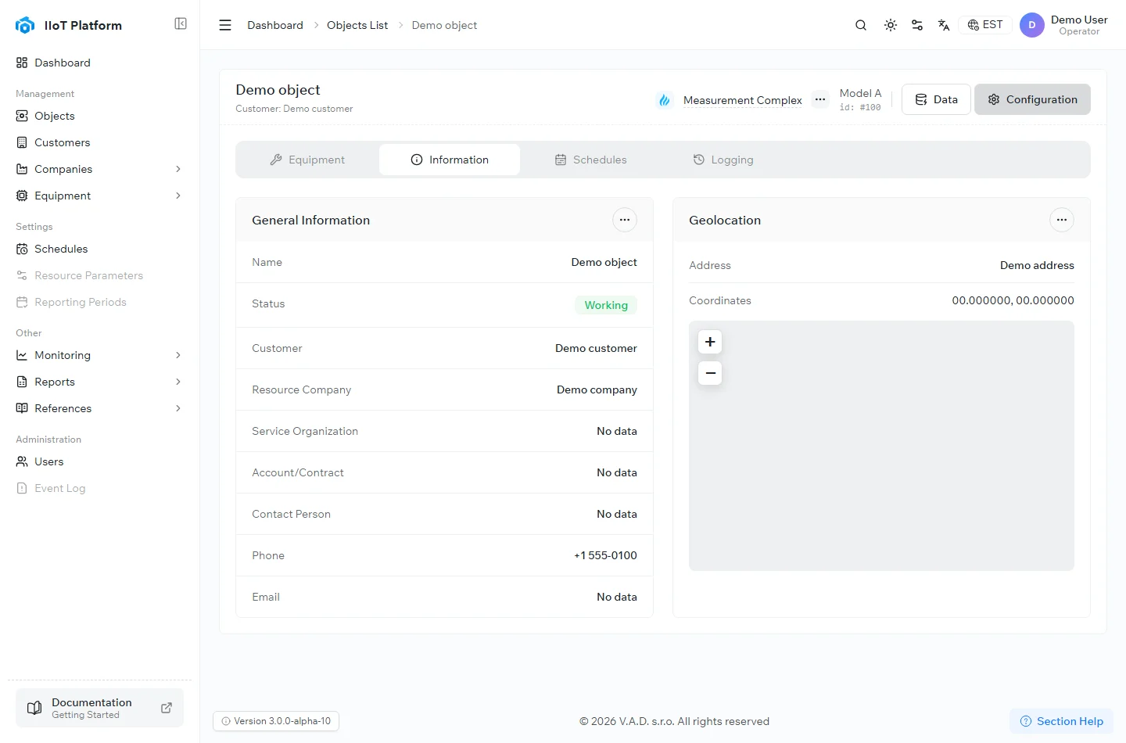
Task: Click Version 3.0.0-alpha-10 badge
Action: [x=276, y=721]
